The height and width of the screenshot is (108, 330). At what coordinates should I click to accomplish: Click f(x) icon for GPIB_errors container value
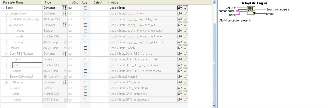(x=180, y=82)
